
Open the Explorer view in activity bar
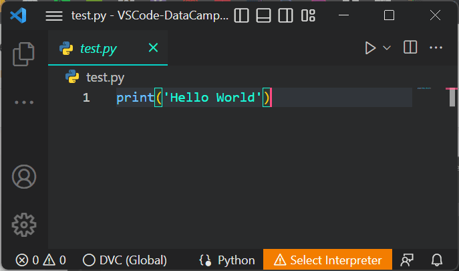24,54
